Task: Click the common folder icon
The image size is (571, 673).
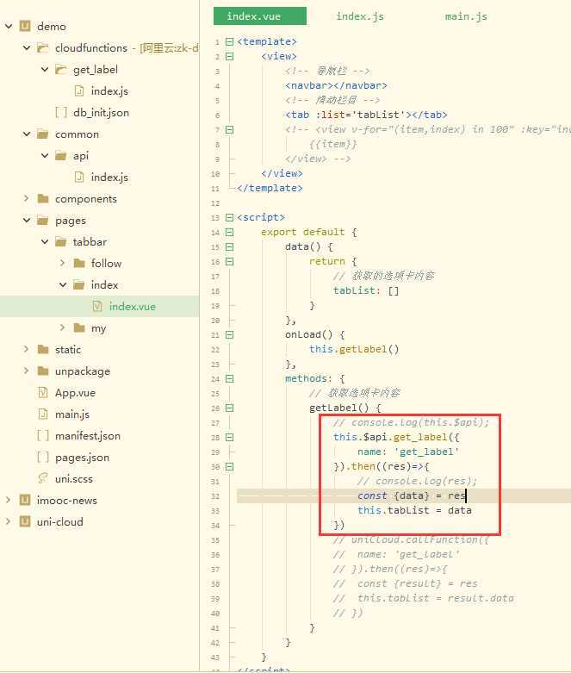Action: (x=43, y=134)
